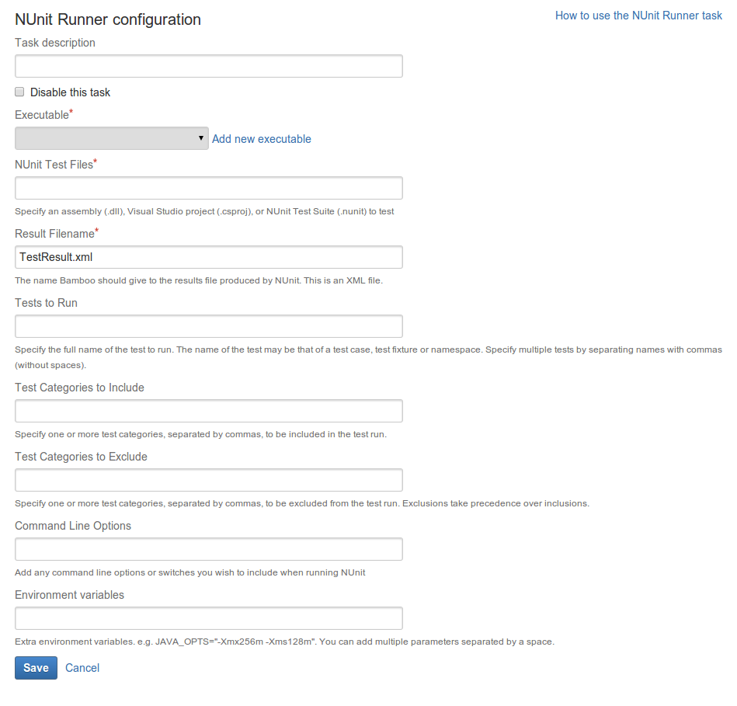This screenshot has width=737, height=706.
Task: Select the Result Filename field with TestResult.xml
Action: [209, 257]
